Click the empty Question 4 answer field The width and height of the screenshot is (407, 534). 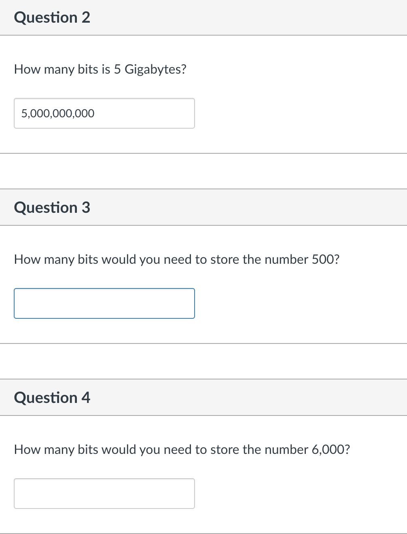coord(104,494)
